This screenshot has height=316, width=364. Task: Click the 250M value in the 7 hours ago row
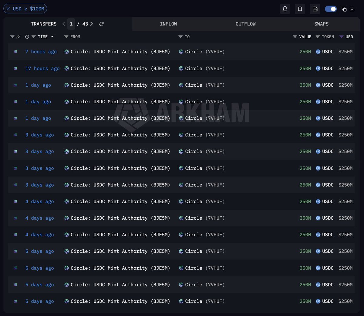tap(305, 52)
